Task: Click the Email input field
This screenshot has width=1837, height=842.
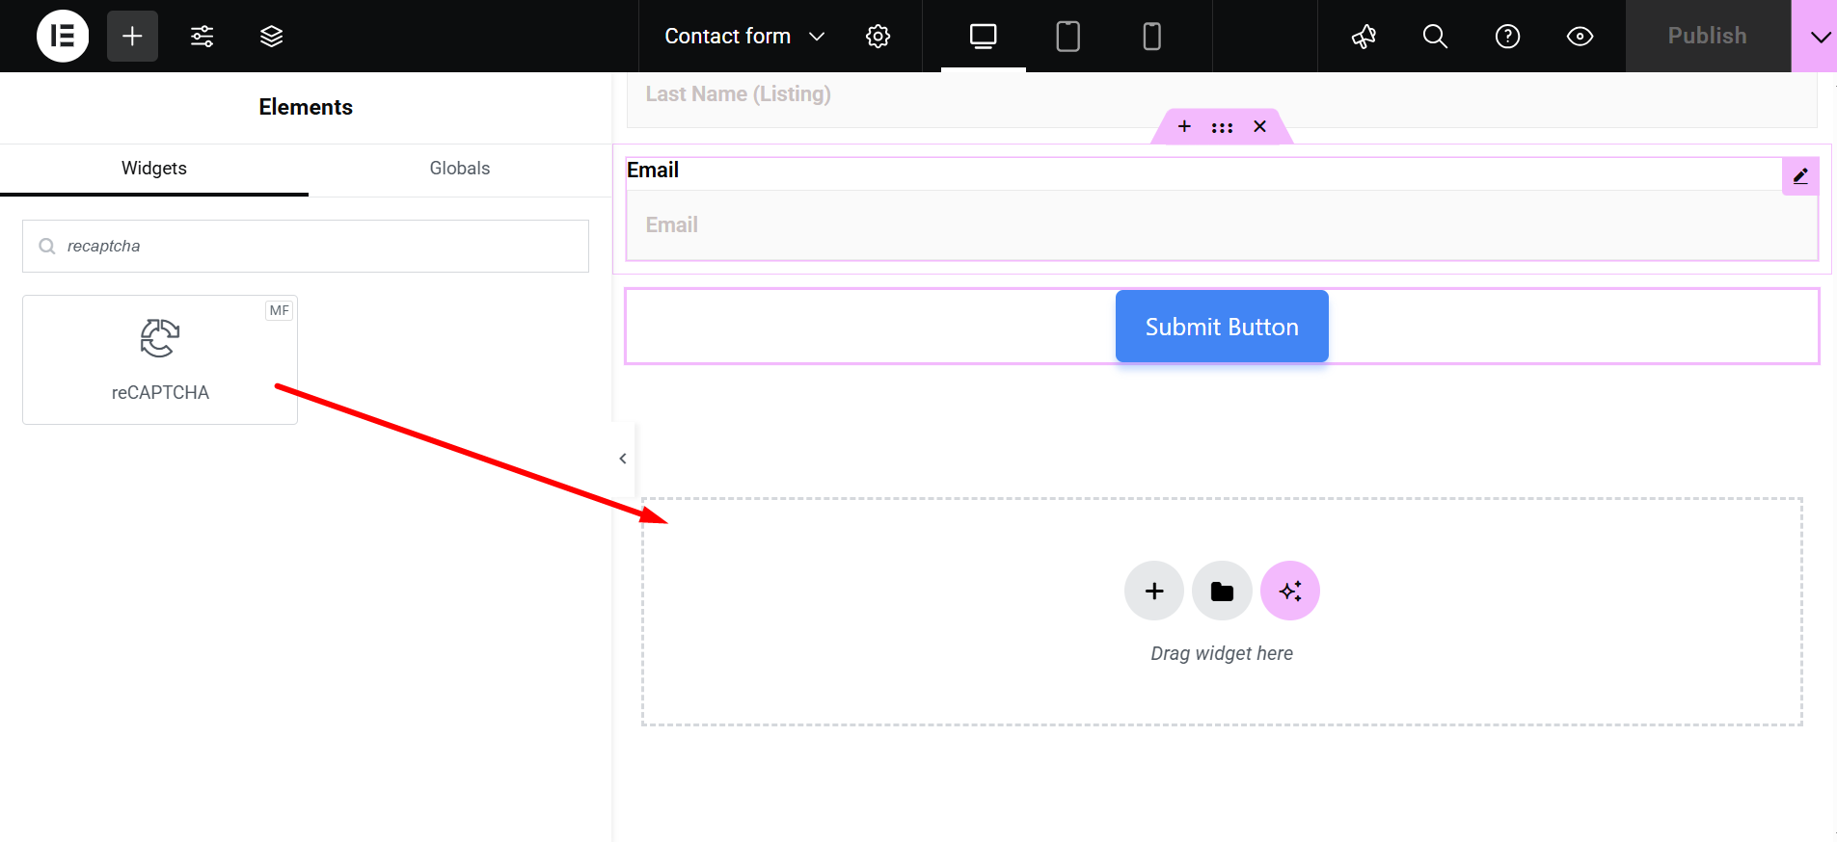Action: click(x=1222, y=224)
